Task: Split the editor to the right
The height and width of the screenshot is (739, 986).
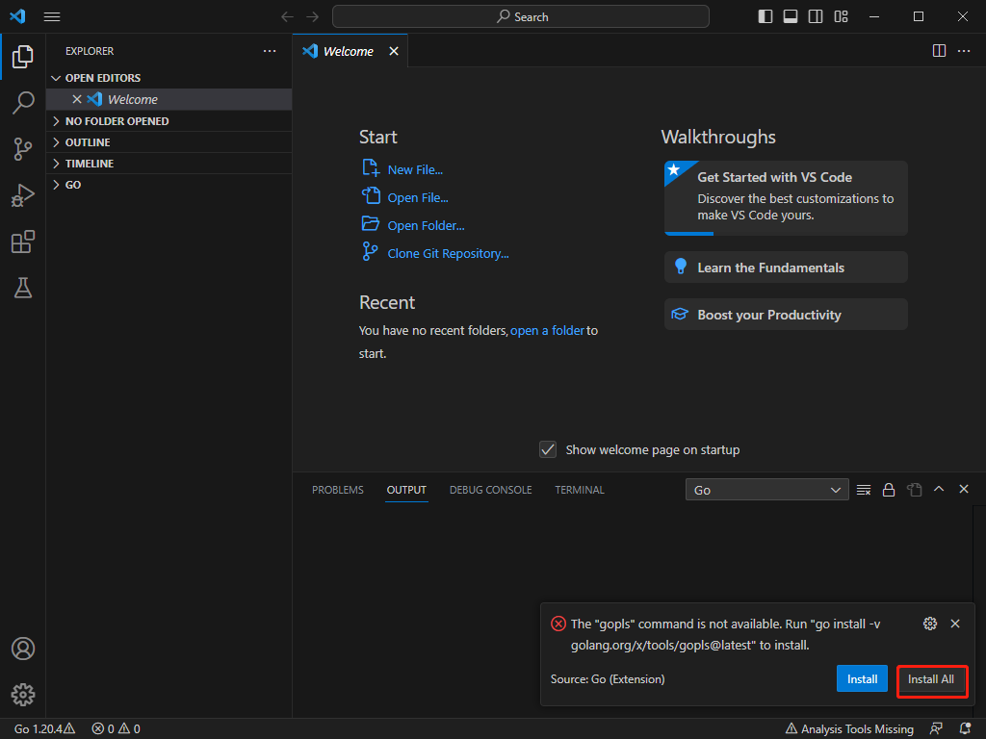Action: (939, 51)
